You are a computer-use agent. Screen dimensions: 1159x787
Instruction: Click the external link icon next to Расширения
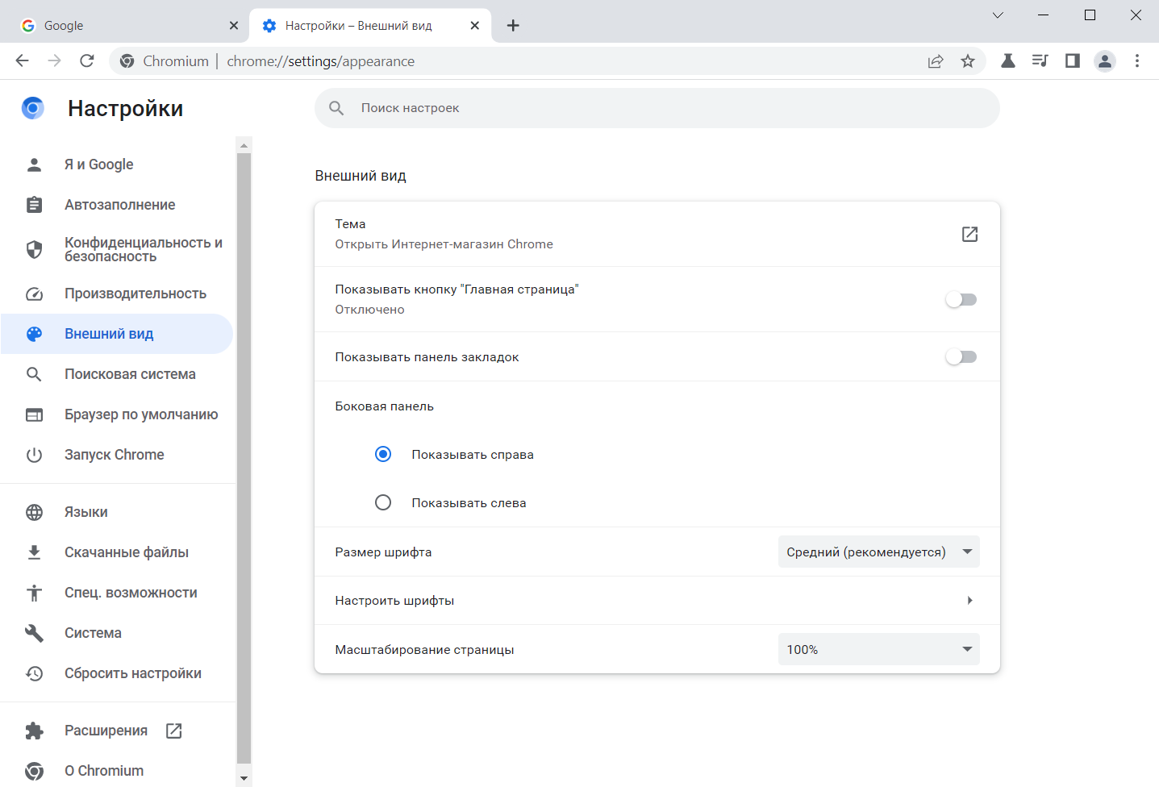click(x=173, y=731)
